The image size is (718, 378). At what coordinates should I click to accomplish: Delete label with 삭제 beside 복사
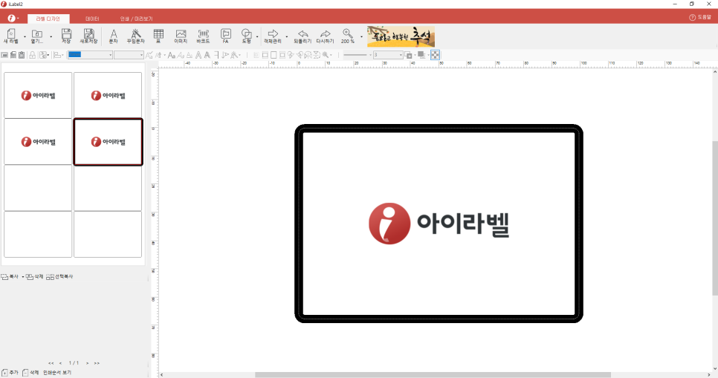click(34, 276)
